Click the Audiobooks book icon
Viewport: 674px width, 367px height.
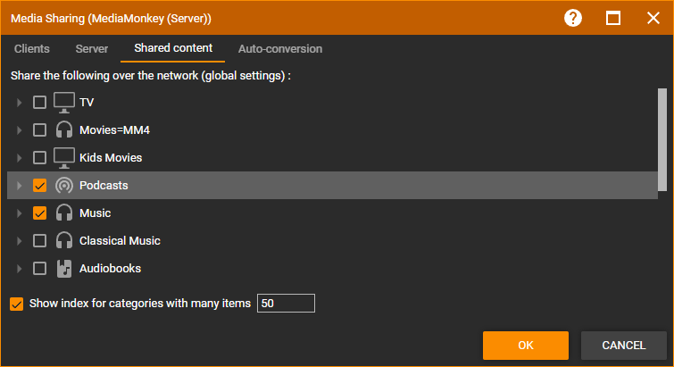coord(64,268)
